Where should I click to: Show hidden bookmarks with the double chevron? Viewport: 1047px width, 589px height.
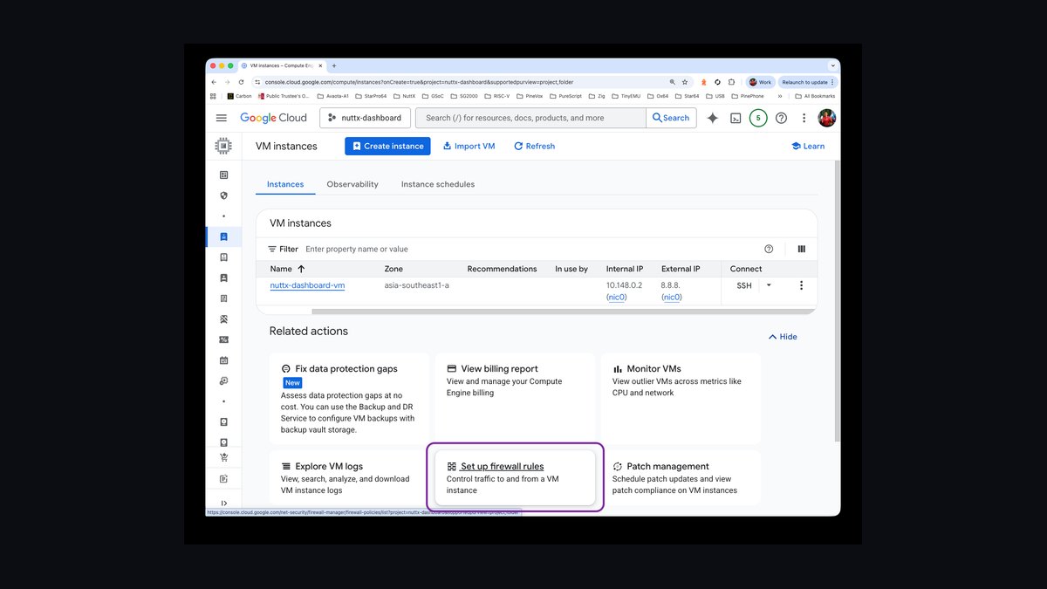779,96
